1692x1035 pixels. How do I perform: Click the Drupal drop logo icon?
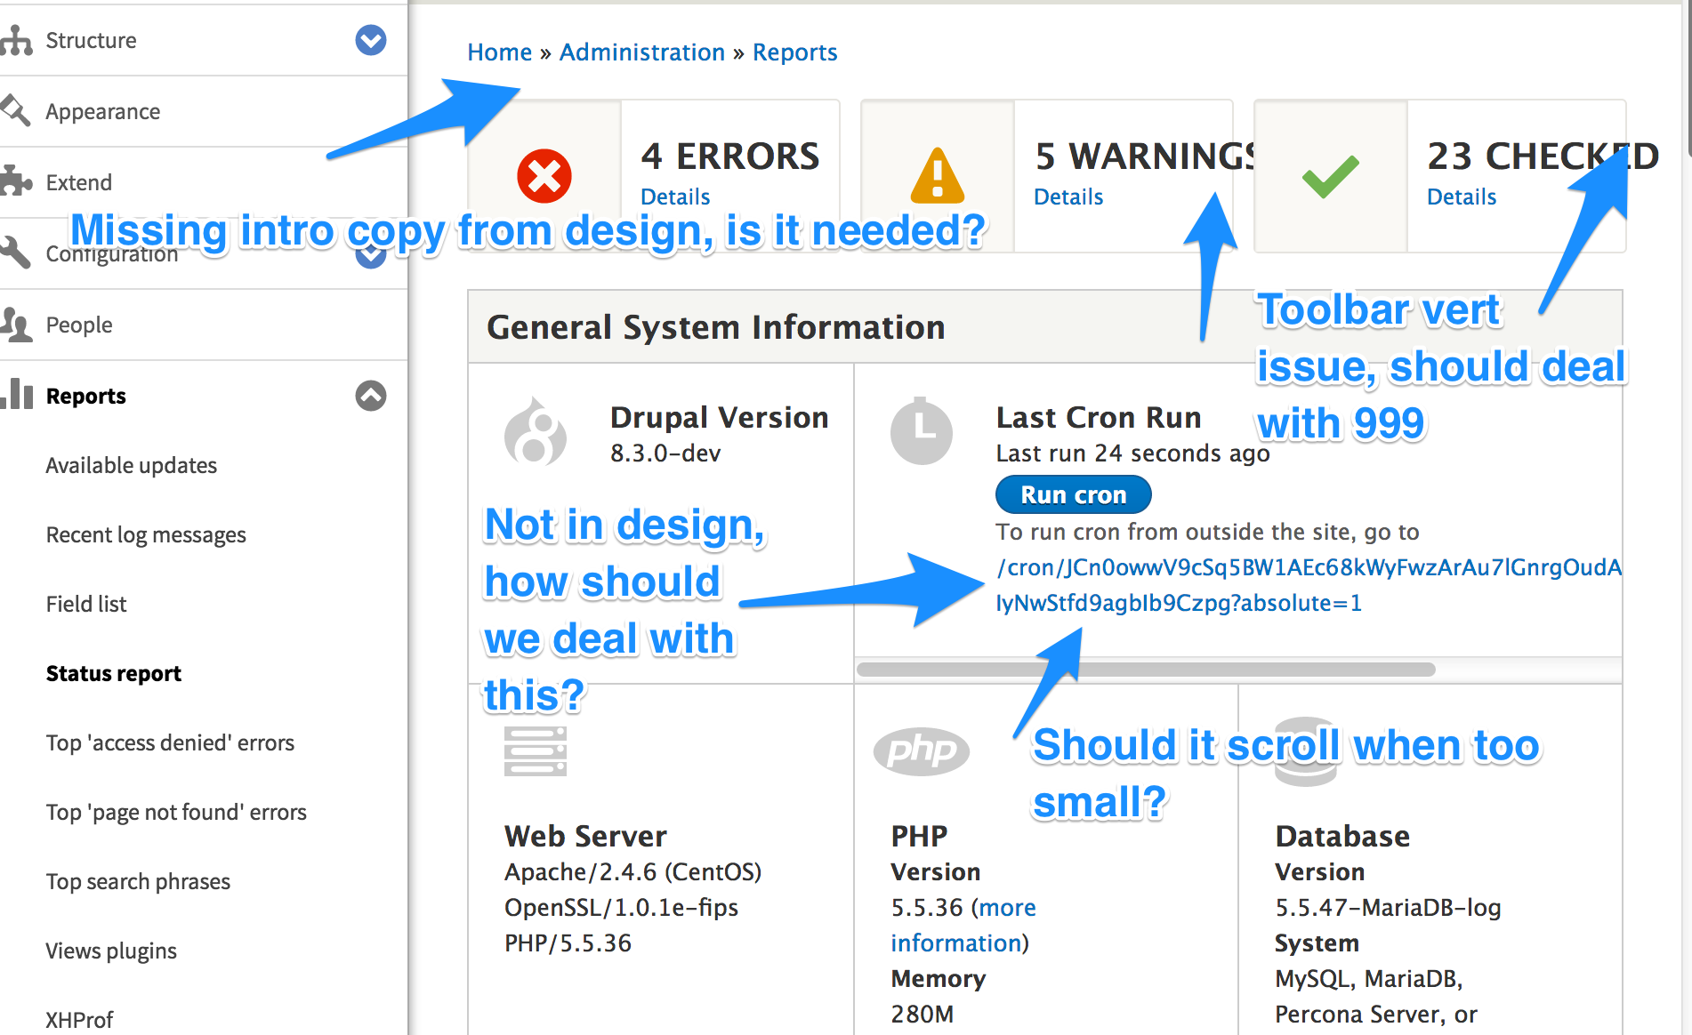point(535,432)
